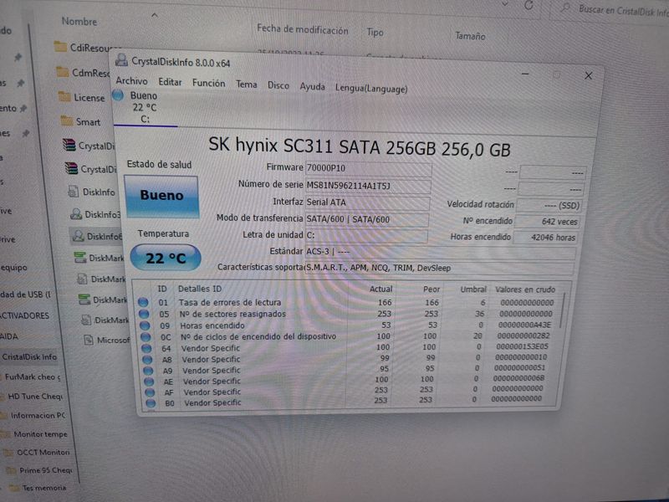This screenshot has height=502, width=669.
Task: Click the 42046 horas field
Action: [546, 238]
